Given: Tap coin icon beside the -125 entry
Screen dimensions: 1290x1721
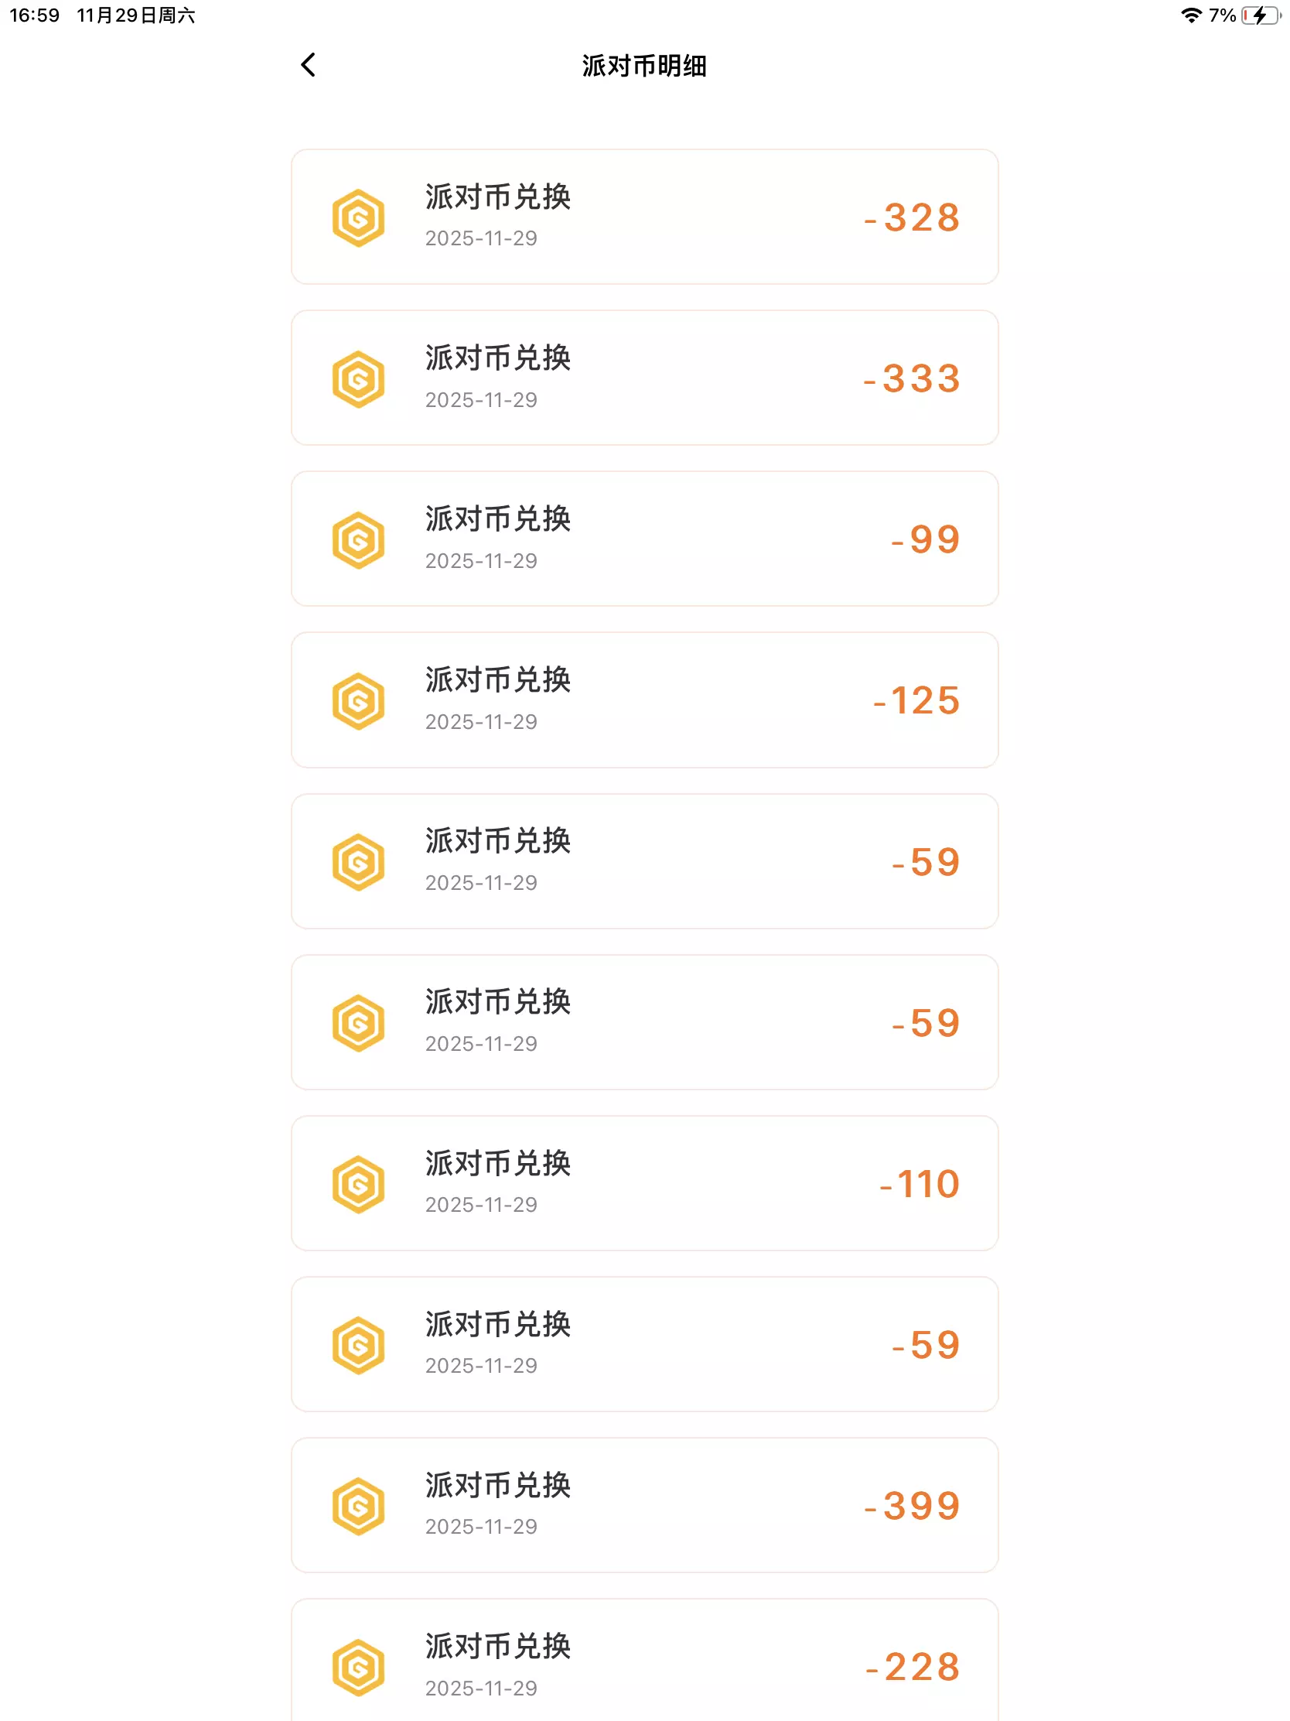Looking at the screenshot, I should [x=359, y=701].
